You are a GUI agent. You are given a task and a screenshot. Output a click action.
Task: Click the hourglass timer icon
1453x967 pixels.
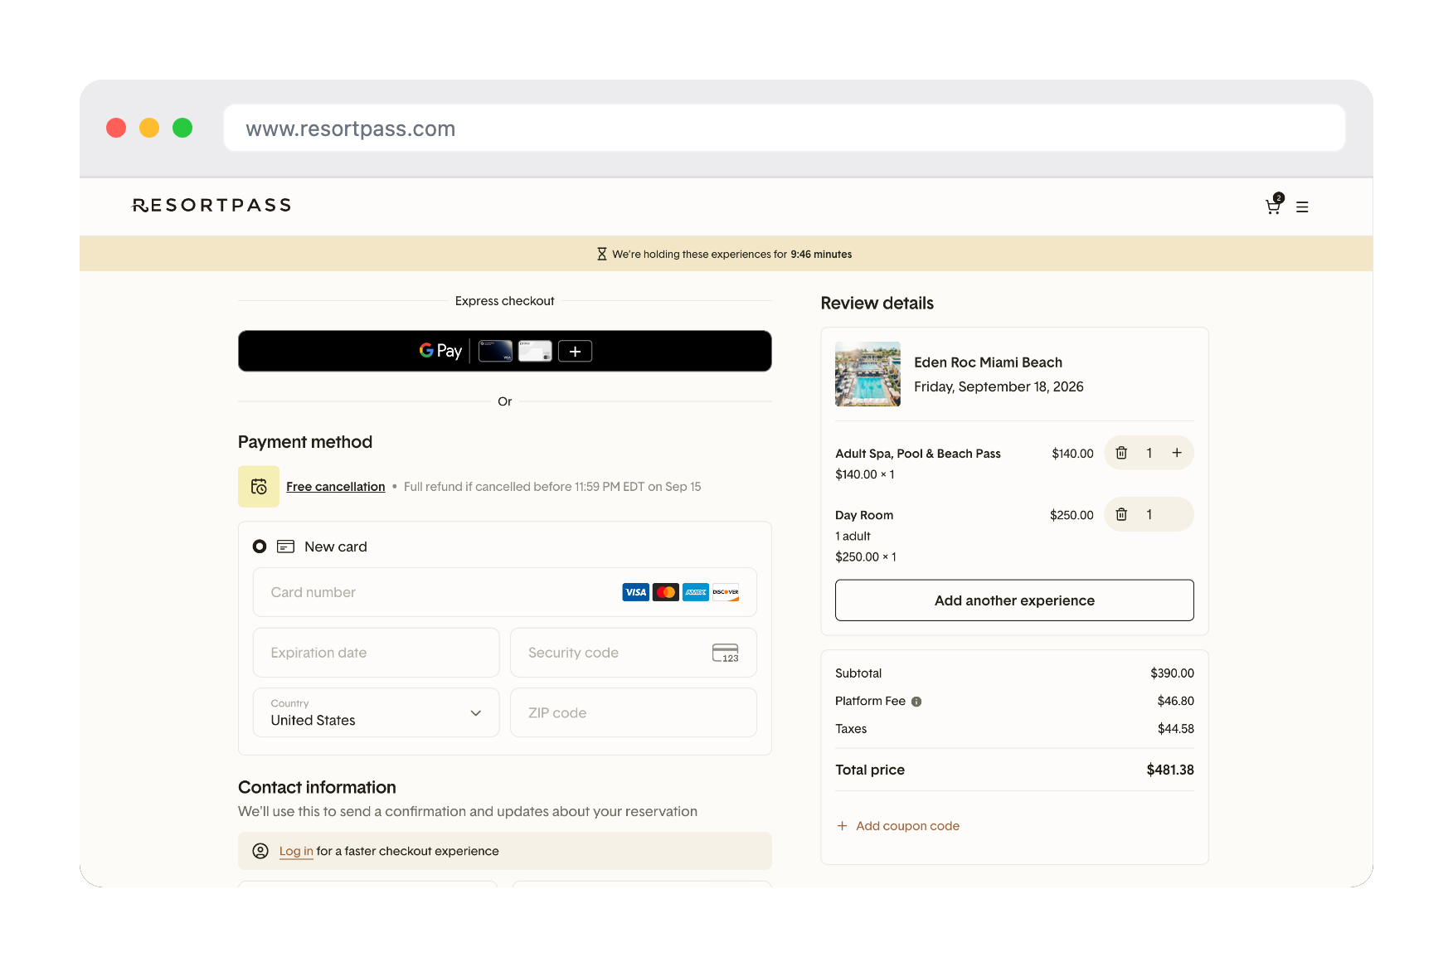[x=602, y=254]
